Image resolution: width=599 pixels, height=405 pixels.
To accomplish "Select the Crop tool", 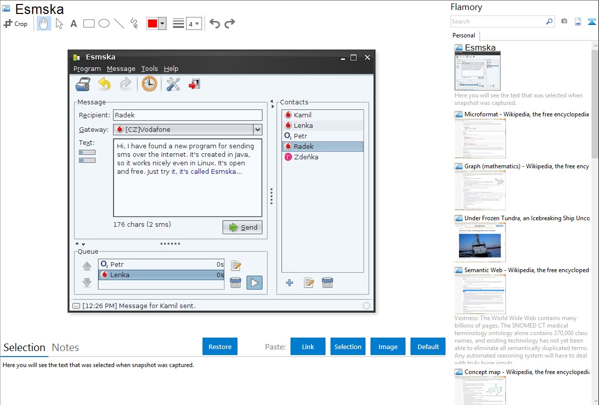I will 15,23.
